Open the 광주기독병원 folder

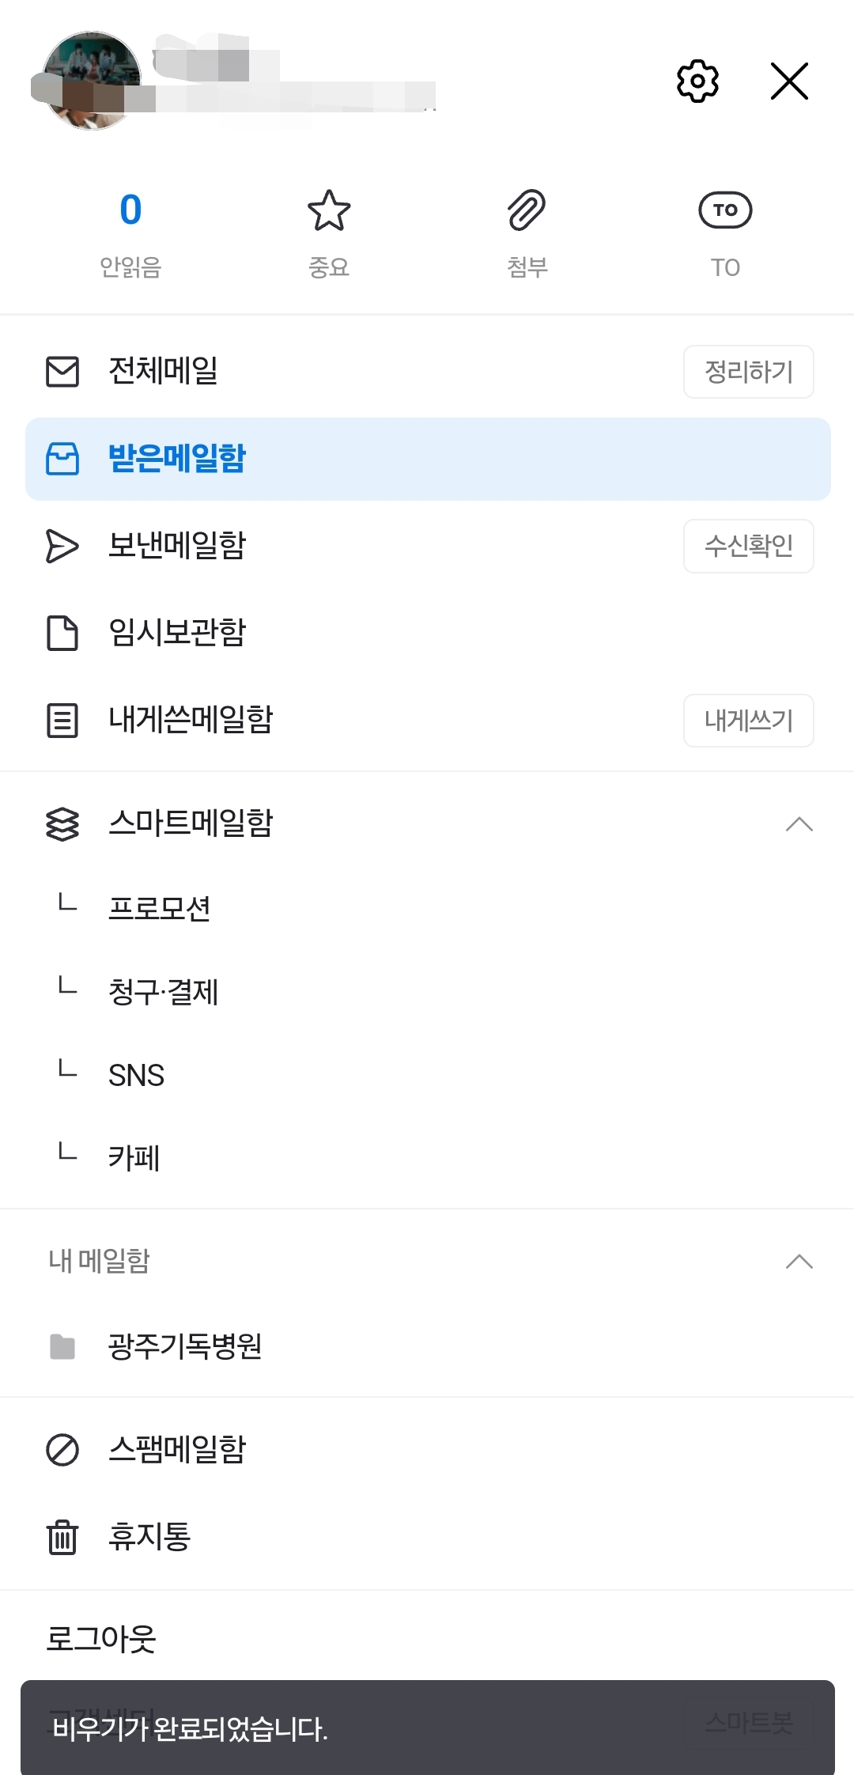point(185,1346)
